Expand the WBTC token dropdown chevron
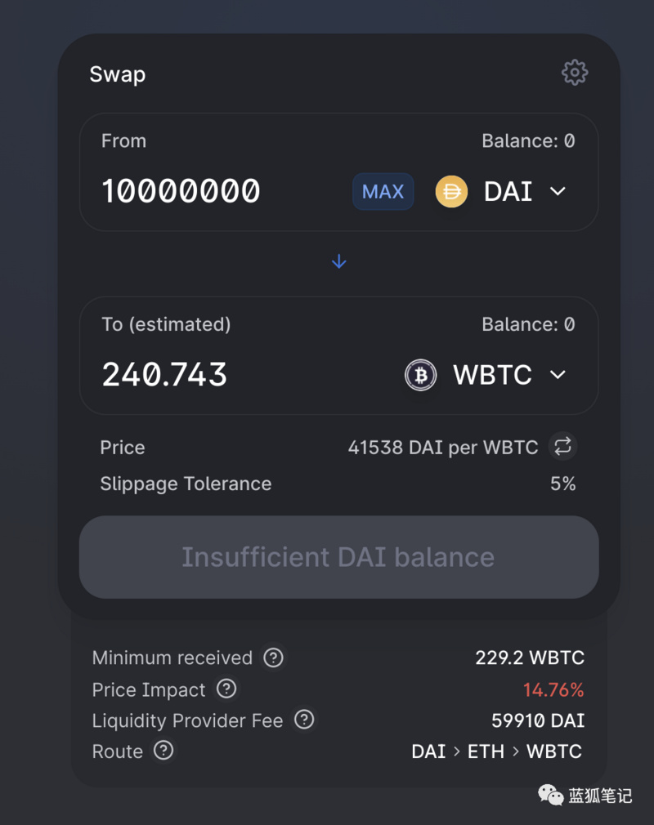654x825 pixels. pyautogui.click(x=558, y=375)
